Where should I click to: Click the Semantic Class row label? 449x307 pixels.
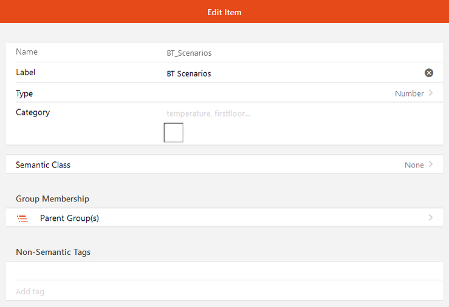(43, 165)
